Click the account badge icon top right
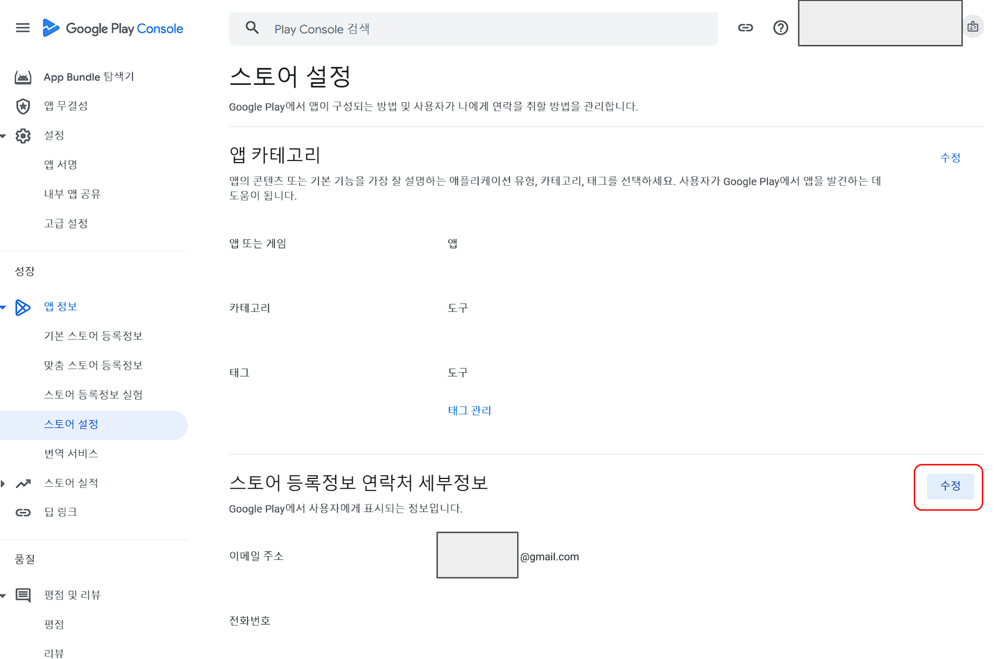 click(x=973, y=27)
